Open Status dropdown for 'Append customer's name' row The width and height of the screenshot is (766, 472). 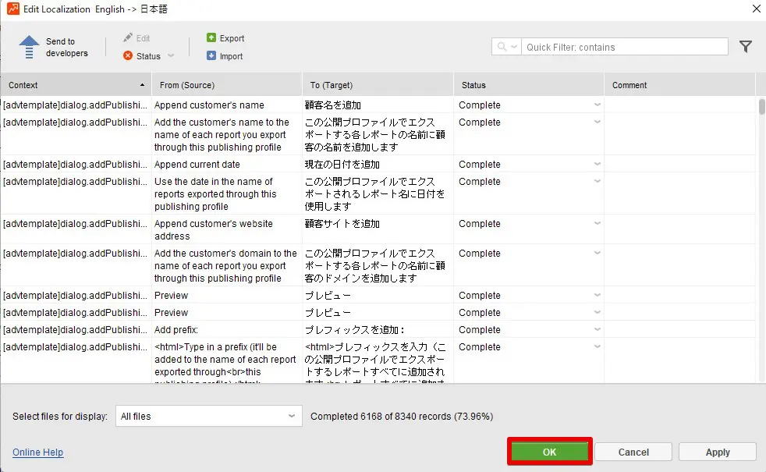597,105
